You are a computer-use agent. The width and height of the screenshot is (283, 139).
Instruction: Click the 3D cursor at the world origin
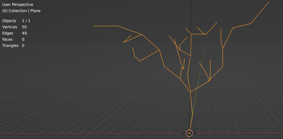tap(189, 133)
